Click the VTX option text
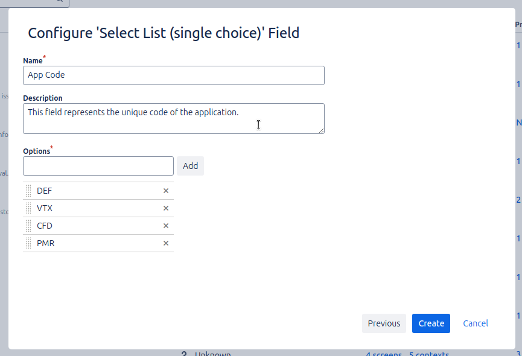This screenshot has height=356, width=522. pyautogui.click(x=45, y=208)
